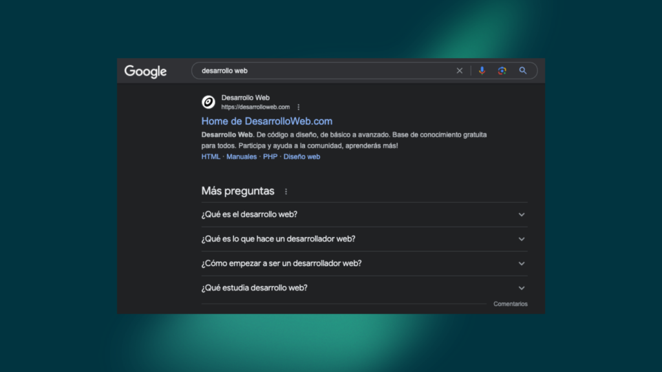This screenshot has width=662, height=372.
Task: Open 'Home de DesarrolloWeb.com'
Action: (x=267, y=121)
